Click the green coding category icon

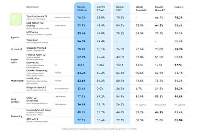16,19
